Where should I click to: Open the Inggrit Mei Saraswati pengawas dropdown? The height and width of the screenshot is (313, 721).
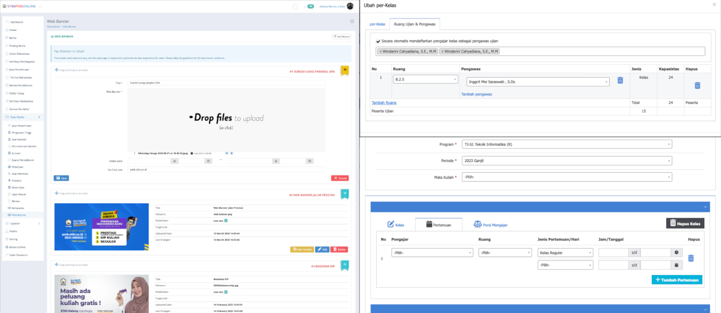pos(538,82)
